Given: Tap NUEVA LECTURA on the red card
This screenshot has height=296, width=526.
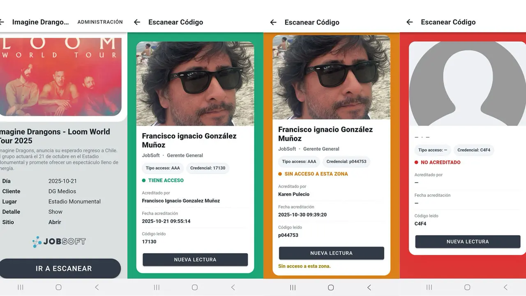Looking at the screenshot, I should coord(468,242).
